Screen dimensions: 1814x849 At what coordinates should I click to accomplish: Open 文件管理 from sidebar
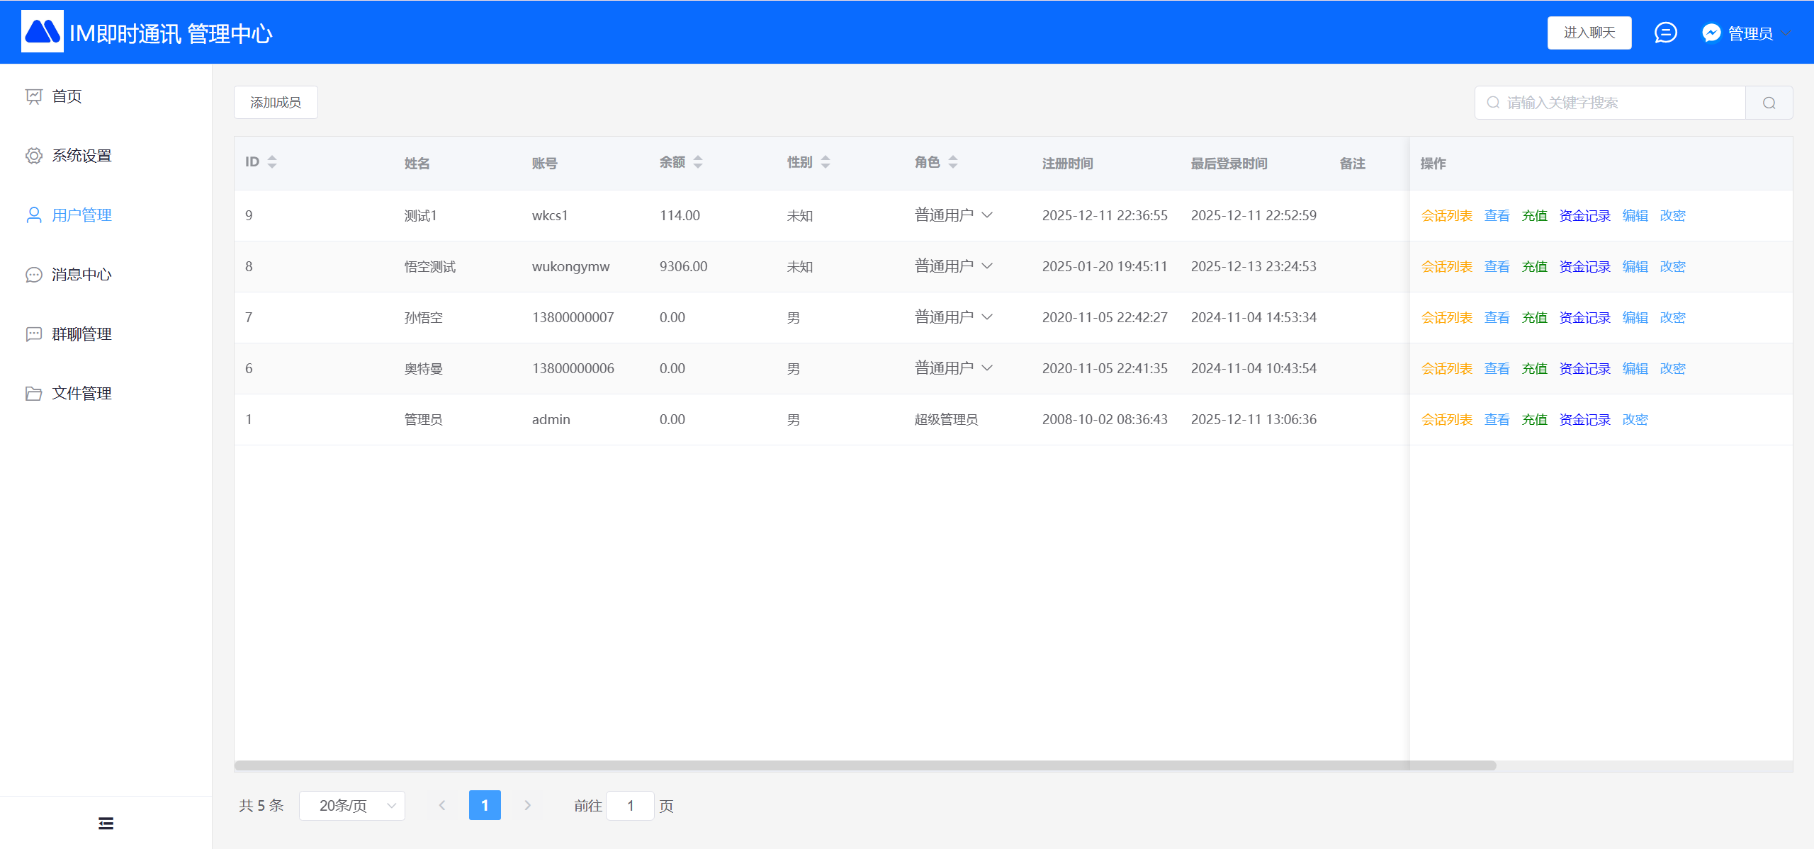click(x=81, y=393)
